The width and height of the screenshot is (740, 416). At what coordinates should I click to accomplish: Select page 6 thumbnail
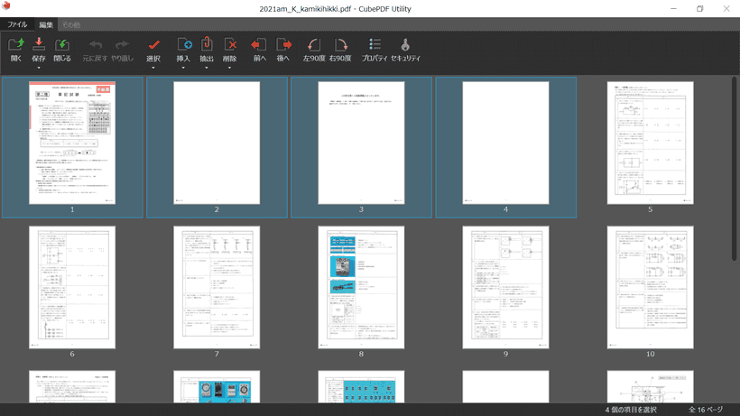point(72,287)
